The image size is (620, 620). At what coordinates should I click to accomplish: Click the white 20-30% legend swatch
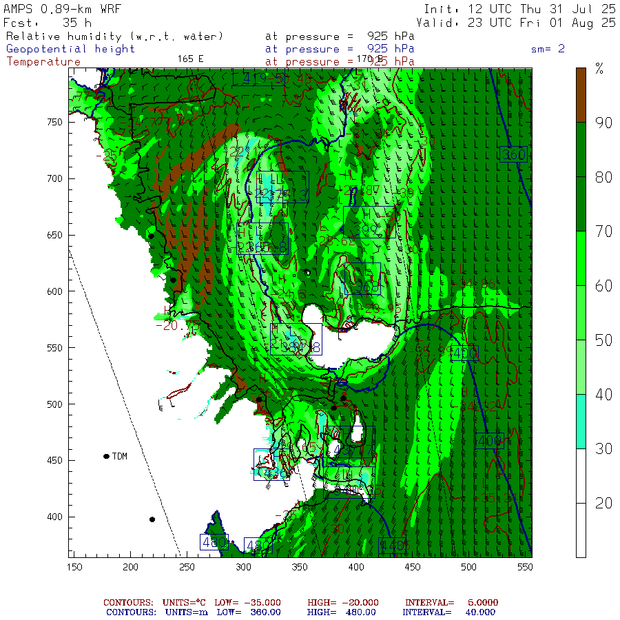[x=581, y=475]
